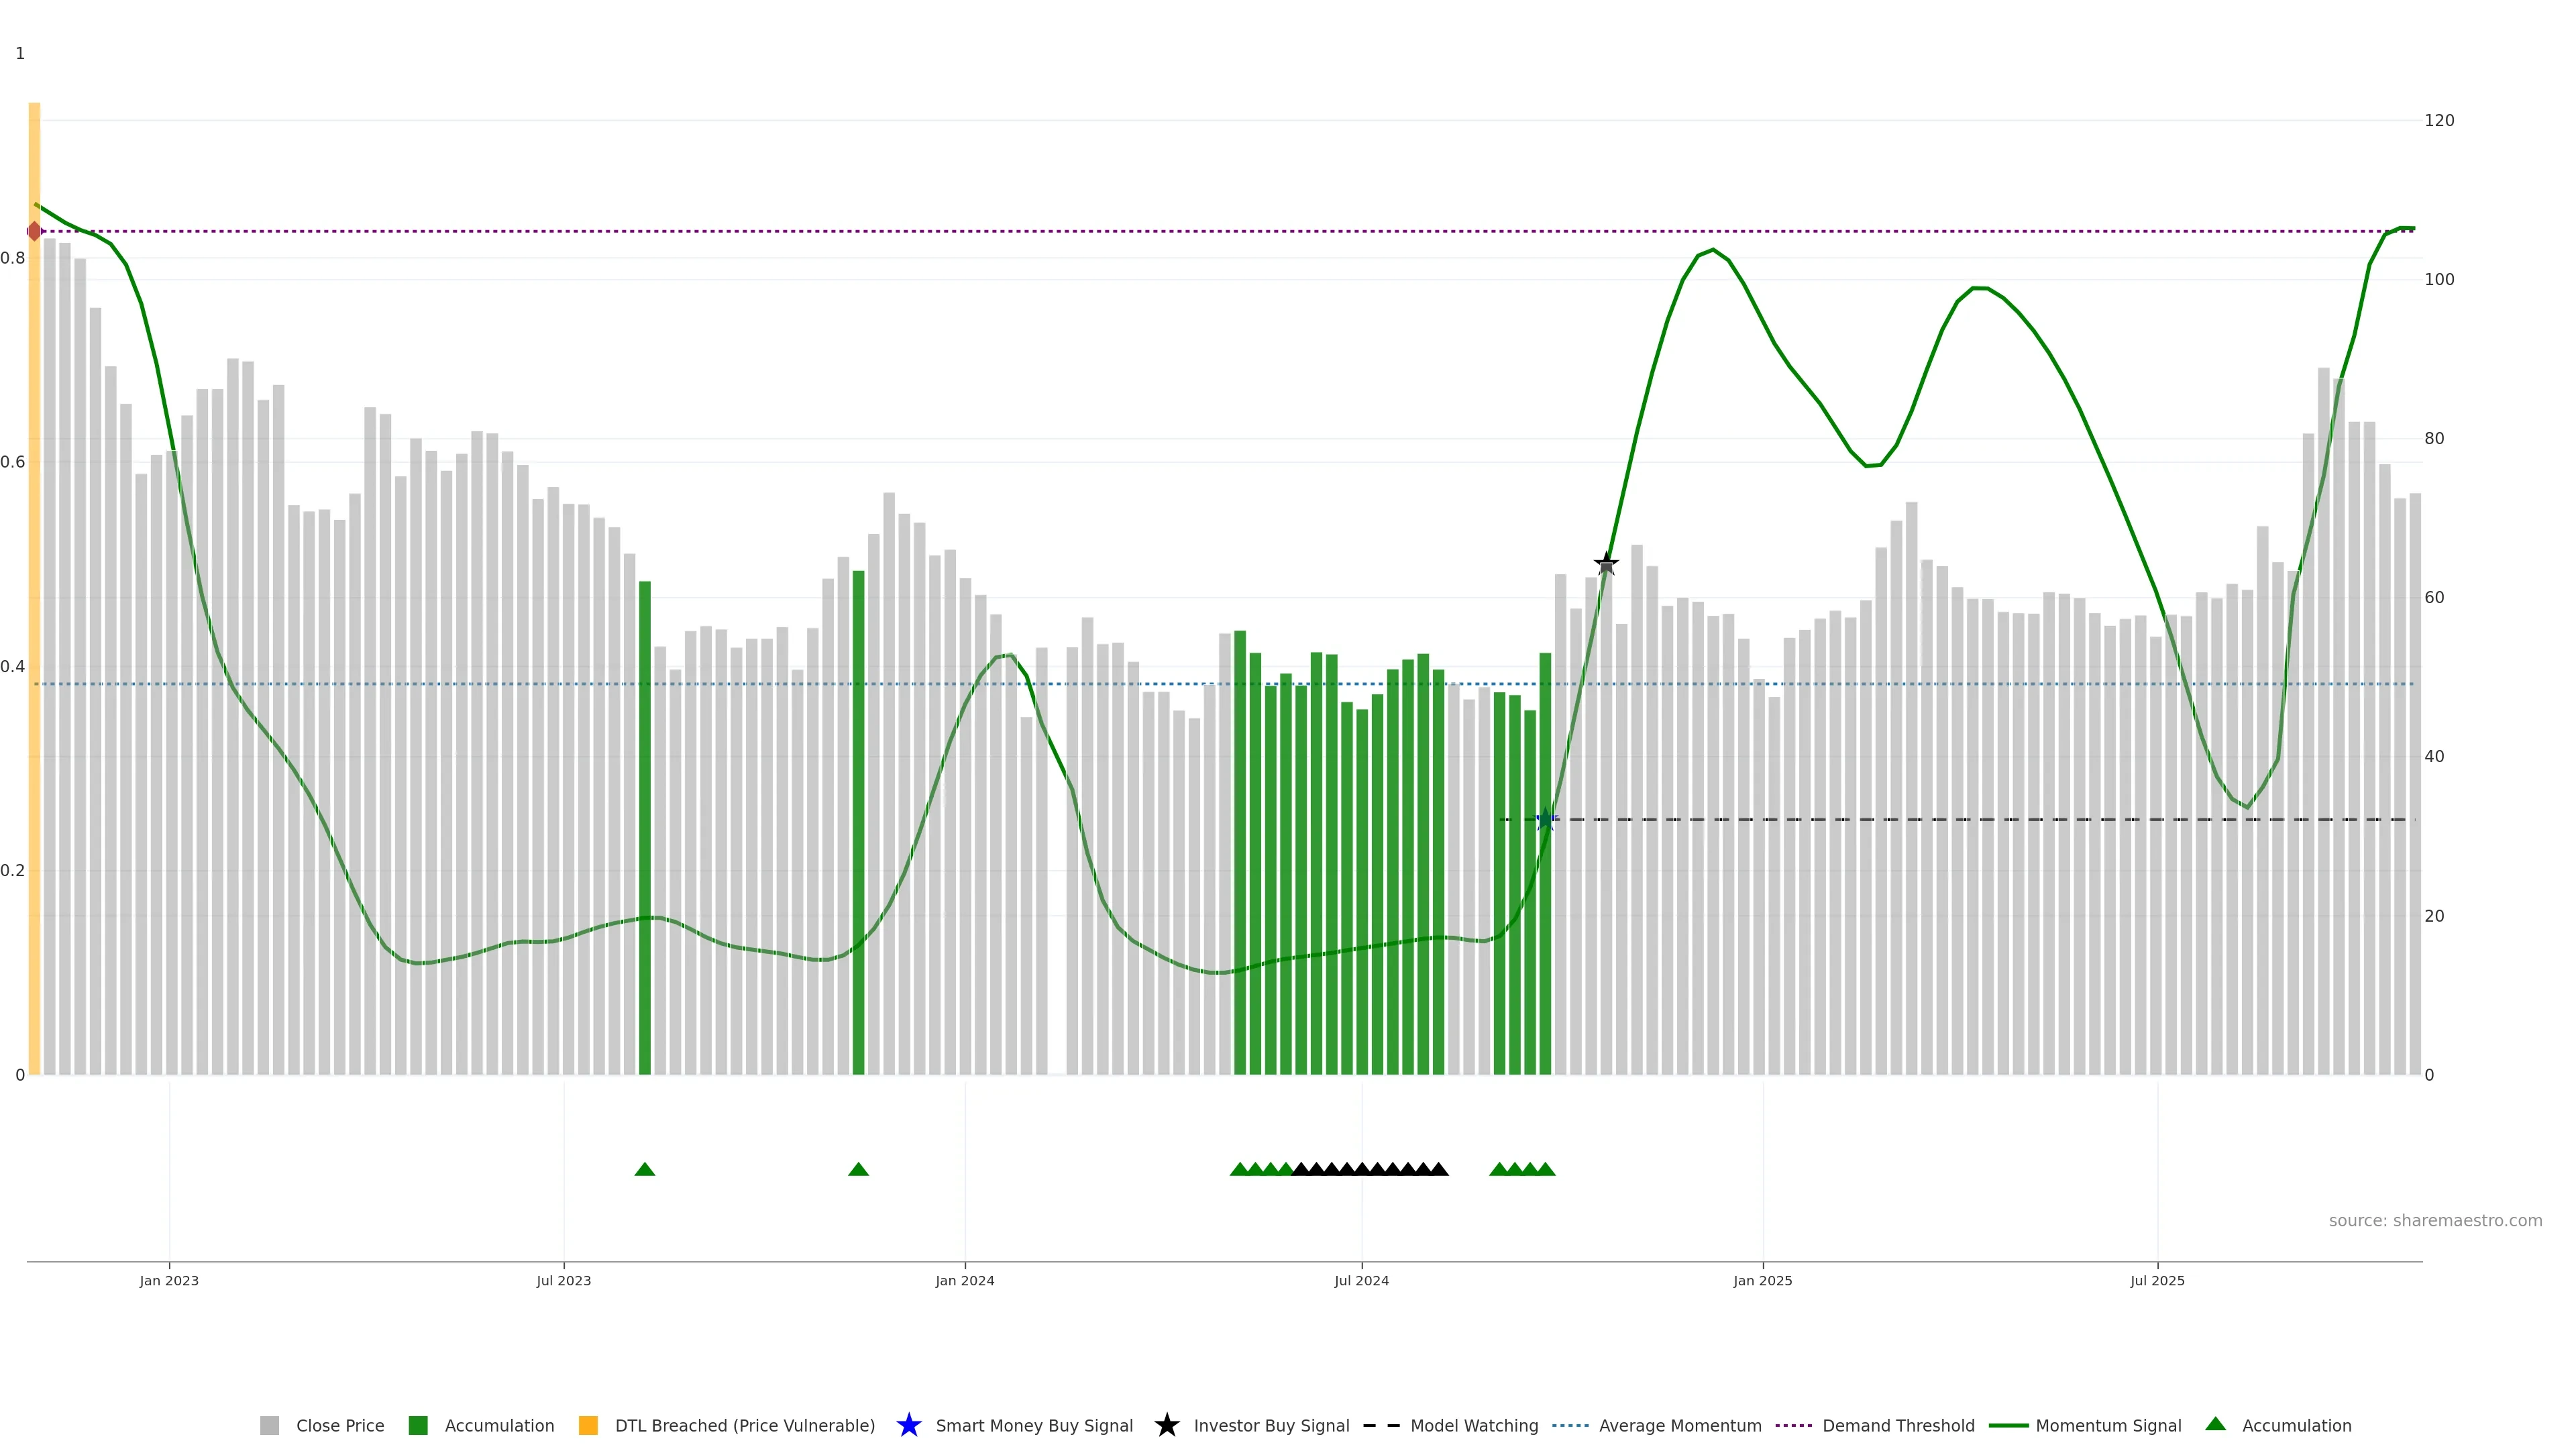The height and width of the screenshot is (1449, 2576).
Task: Click the lone green triangle before Jan 2024
Action: click(858, 1169)
